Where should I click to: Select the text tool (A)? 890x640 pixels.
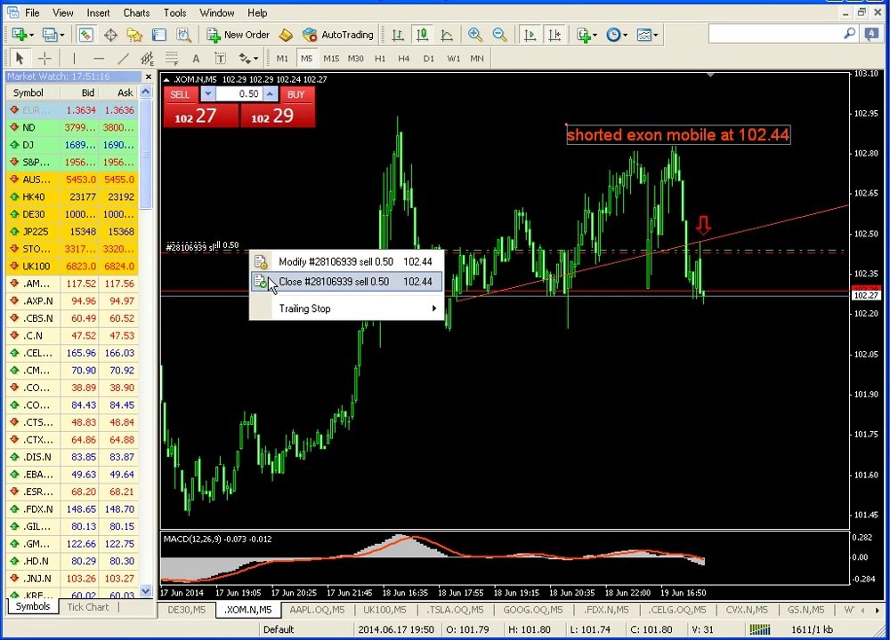point(196,59)
